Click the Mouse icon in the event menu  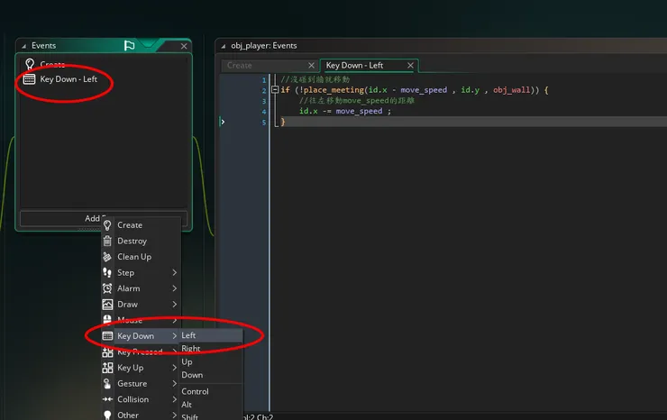[107, 320]
